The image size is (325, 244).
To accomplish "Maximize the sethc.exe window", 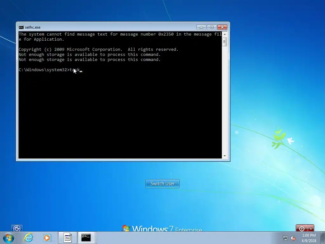I will coord(212,27).
